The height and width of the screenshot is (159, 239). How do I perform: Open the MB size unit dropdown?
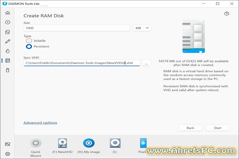tap(142, 28)
